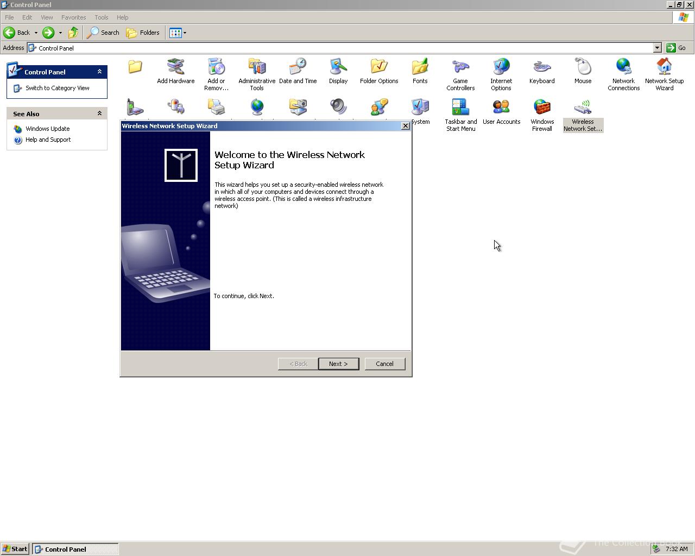Open the Address bar dropdown arrow

click(657, 48)
